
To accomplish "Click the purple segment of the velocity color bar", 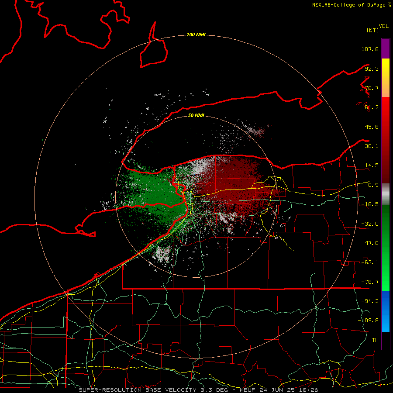I will tap(386, 49).
